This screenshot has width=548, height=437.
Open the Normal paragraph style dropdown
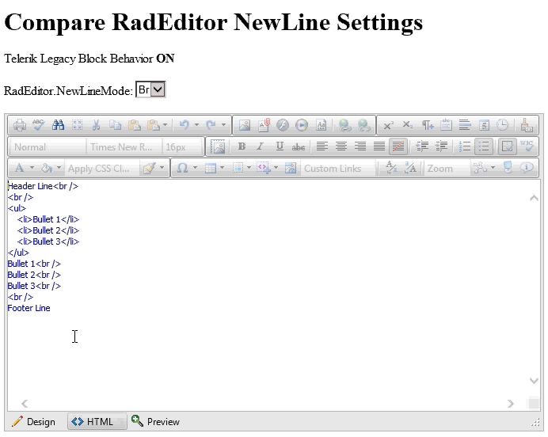(x=48, y=147)
